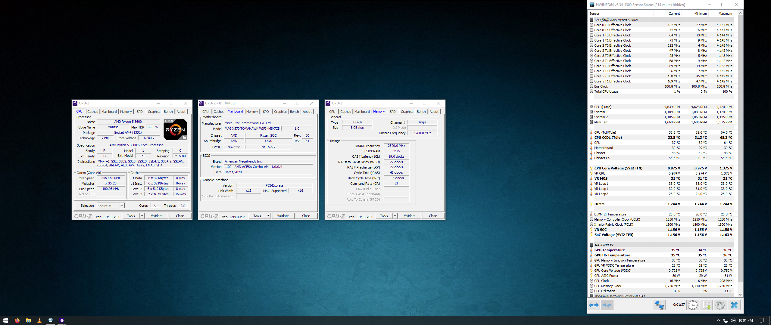Click the HWiNFO vertical scrollbar thumb
This screenshot has height=325, width=771.
741,148
